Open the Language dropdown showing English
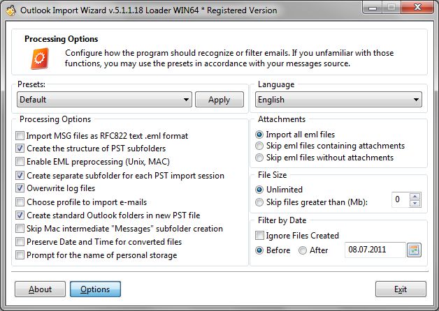439x311 pixels. tap(338, 100)
